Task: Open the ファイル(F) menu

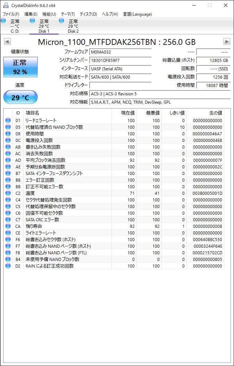Action: click(11, 14)
